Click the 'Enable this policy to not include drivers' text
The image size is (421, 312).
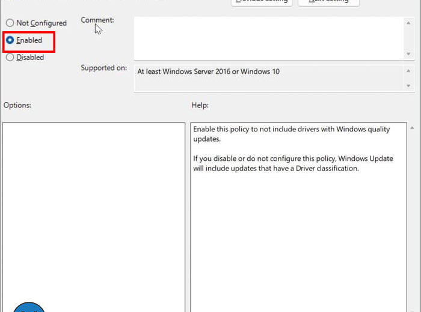(291, 134)
